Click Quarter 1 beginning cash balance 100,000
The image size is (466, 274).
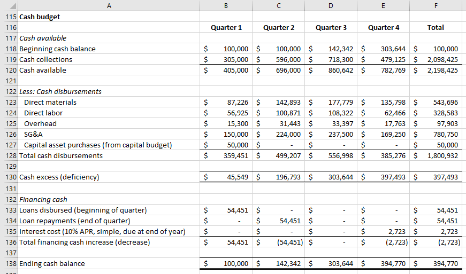click(226, 49)
